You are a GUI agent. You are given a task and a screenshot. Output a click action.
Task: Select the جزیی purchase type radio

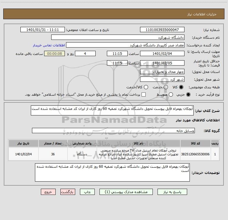point(188,94)
